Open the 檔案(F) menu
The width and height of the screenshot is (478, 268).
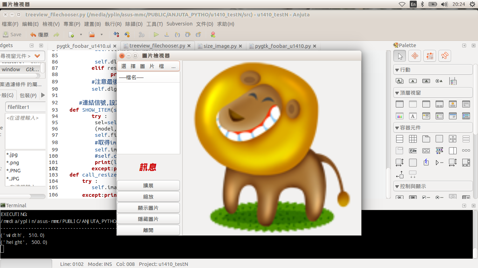click(10, 24)
